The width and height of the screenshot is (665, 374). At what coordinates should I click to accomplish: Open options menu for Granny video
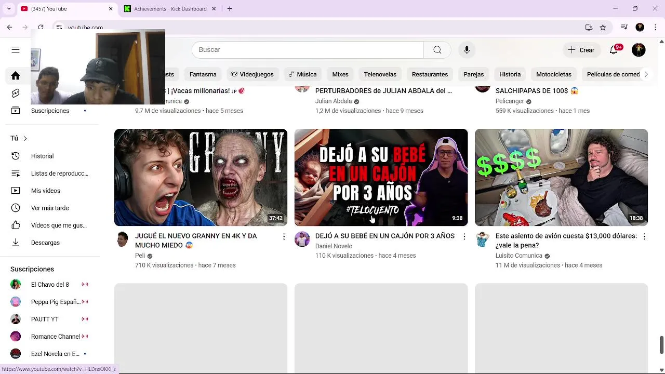(284, 236)
